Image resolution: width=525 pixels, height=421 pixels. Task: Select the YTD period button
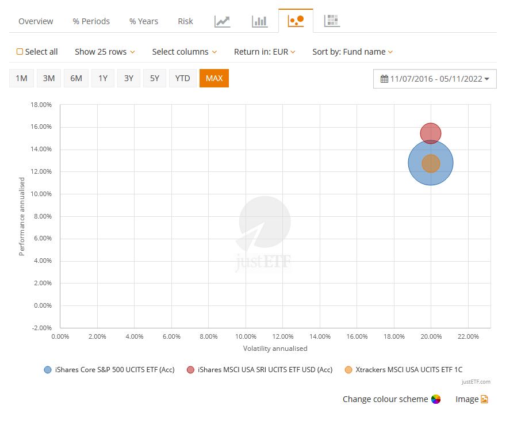click(183, 78)
